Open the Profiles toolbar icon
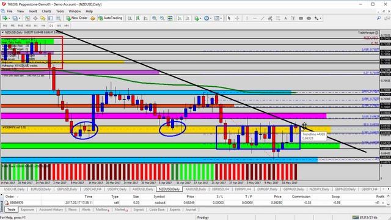 point(15,18)
